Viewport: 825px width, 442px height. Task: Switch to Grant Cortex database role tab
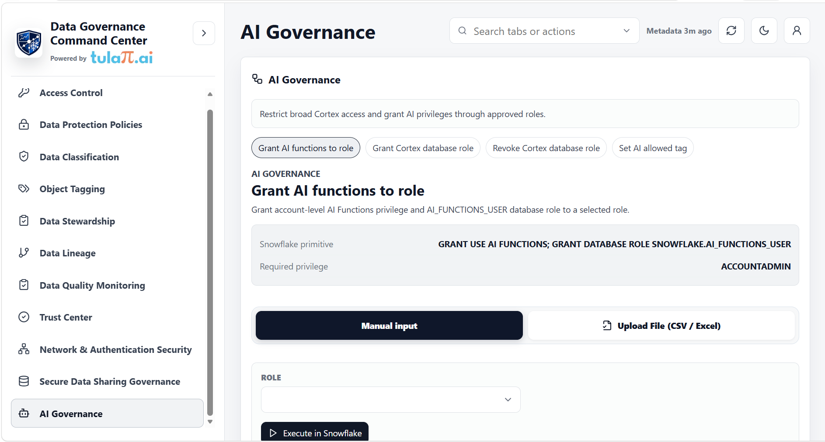(x=423, y=148)
